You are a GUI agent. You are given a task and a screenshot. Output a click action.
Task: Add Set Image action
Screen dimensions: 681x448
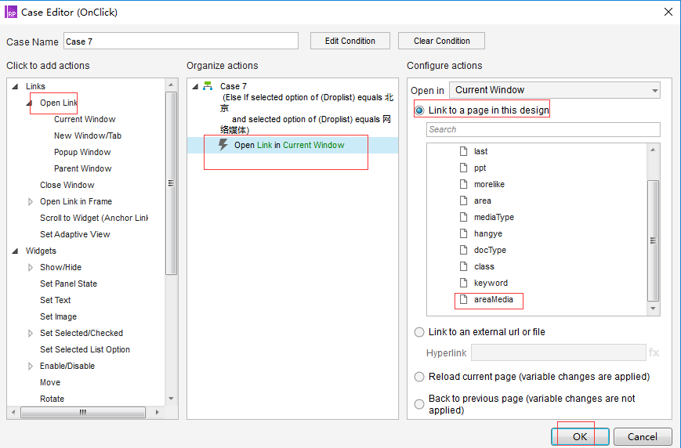[58, 317]
